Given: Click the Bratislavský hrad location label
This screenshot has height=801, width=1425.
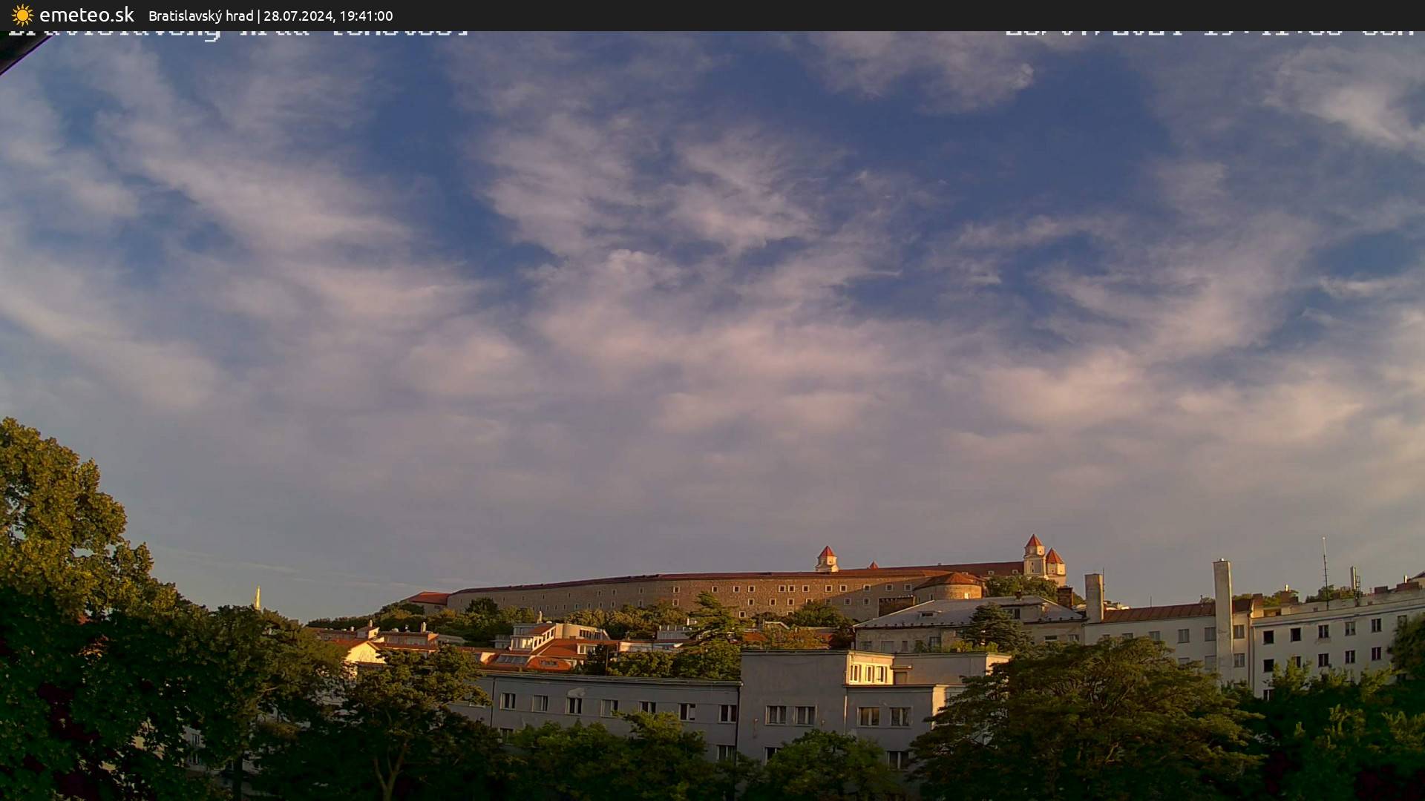Looking at the screenshot, I should click(200, 16).
